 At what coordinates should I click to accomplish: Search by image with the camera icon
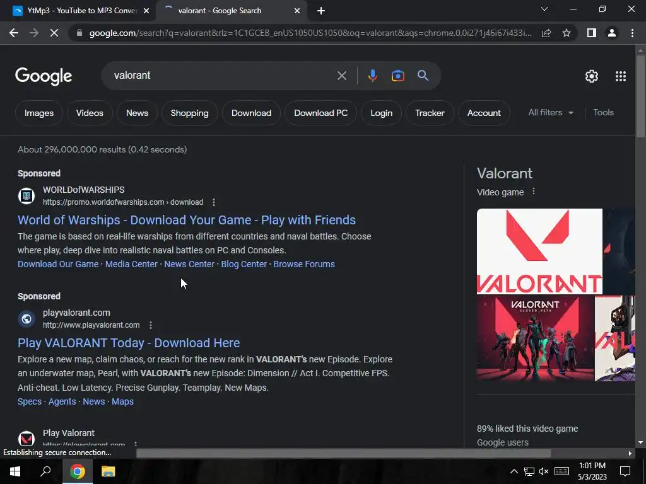click(x=397, y=76)
